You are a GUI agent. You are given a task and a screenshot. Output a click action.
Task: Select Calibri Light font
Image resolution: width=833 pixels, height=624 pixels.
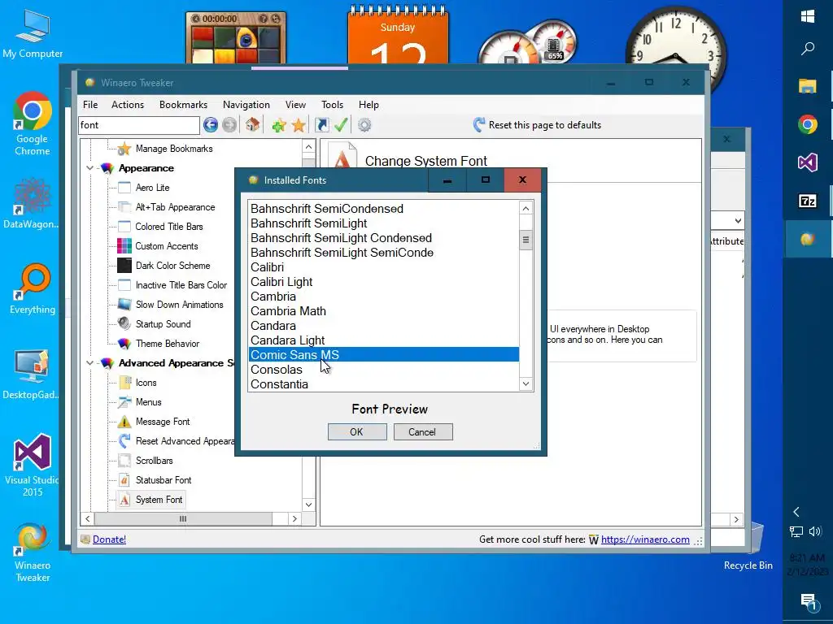384,282
